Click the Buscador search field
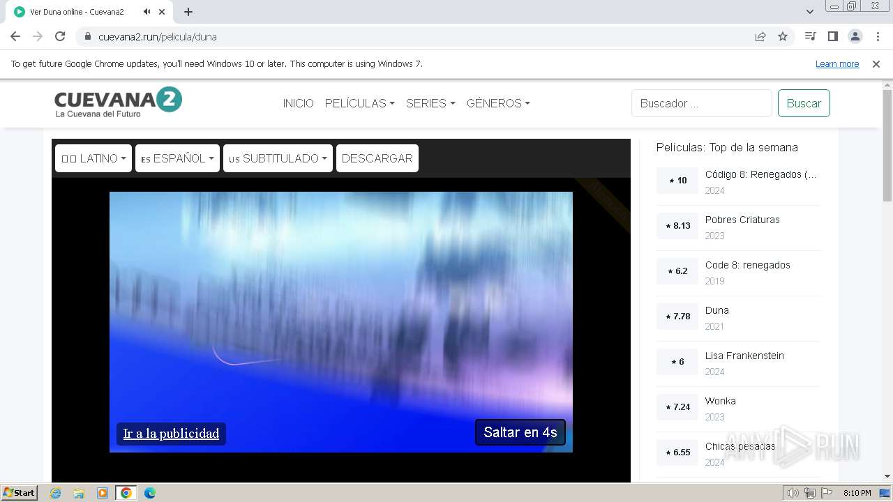 click(702, 103)
